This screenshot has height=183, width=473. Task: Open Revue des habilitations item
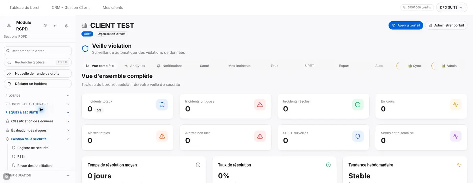35,166
